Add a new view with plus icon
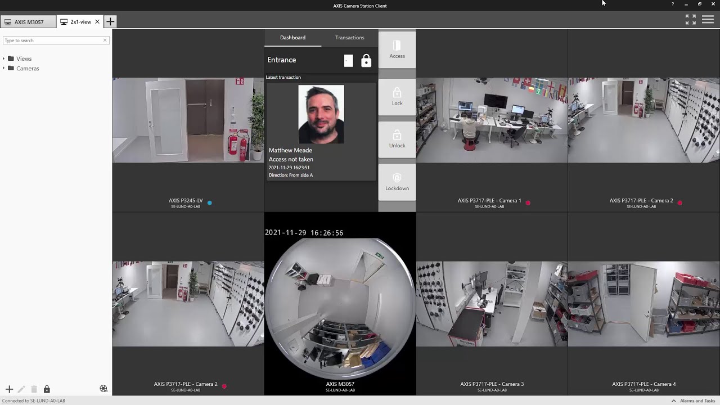The height and width of the screenshot is (405, 720). (x=9, y=389)
